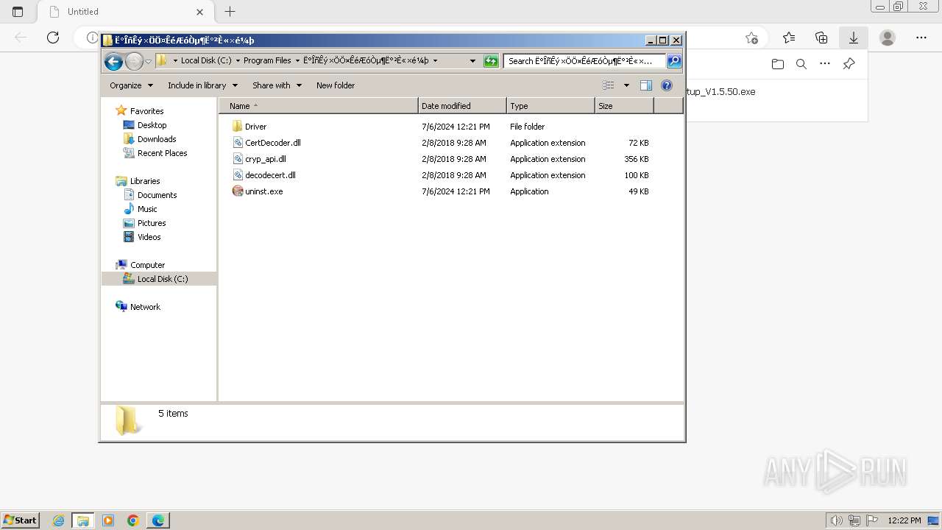Add this page to favorites in Edge
Viewport: 942px width, 530px height.
pos(751,38)
